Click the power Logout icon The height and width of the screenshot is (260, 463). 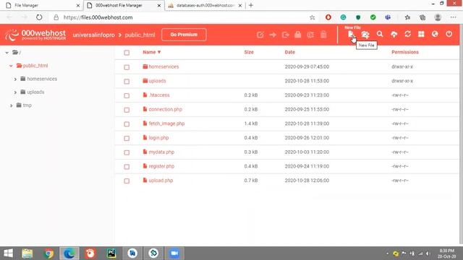click(449, 34)
